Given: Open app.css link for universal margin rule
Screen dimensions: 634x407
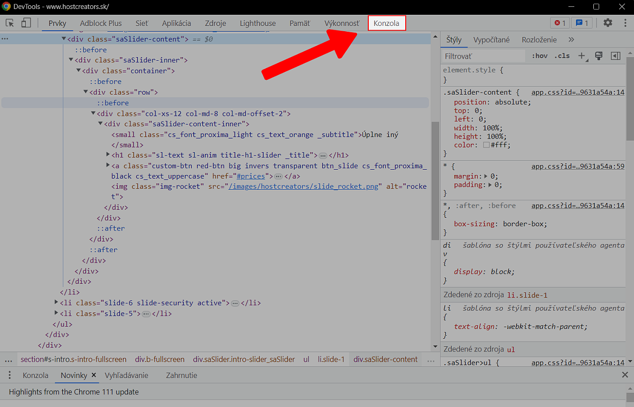Looking at the screenshot, I should pos(578,166).
